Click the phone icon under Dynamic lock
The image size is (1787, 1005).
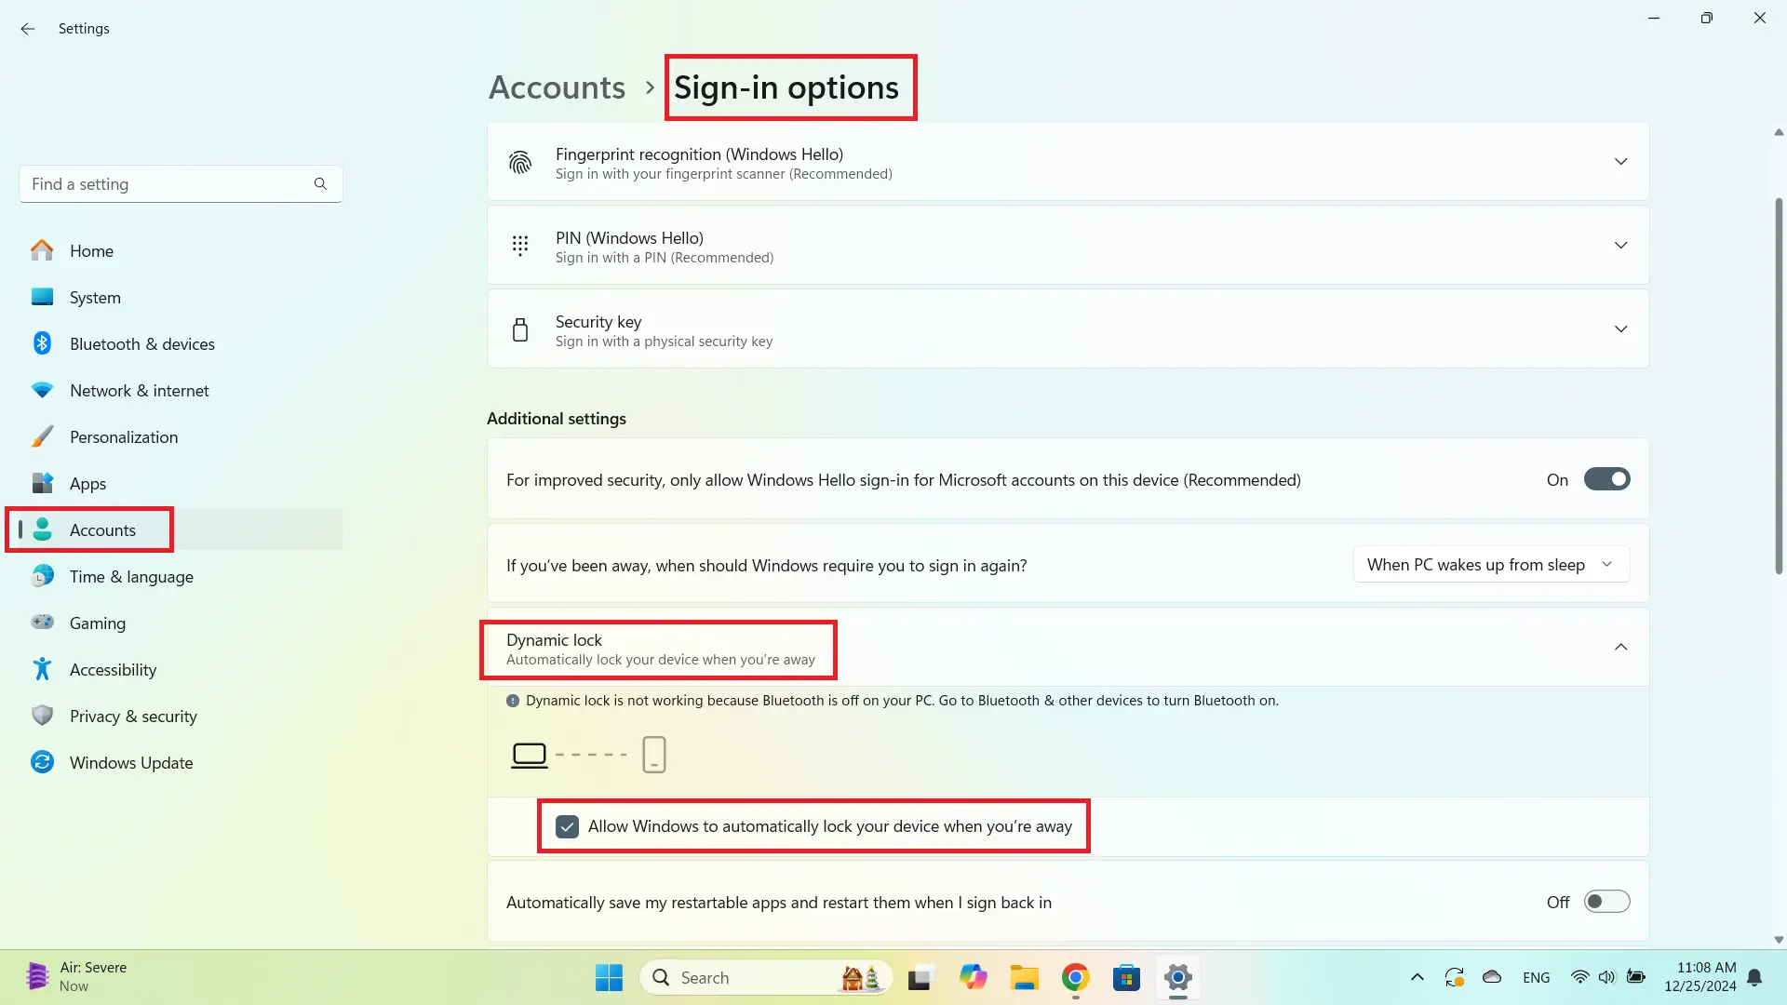click(x=654, y=755)
